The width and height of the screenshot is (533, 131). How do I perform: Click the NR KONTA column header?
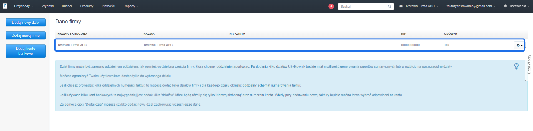237,34
